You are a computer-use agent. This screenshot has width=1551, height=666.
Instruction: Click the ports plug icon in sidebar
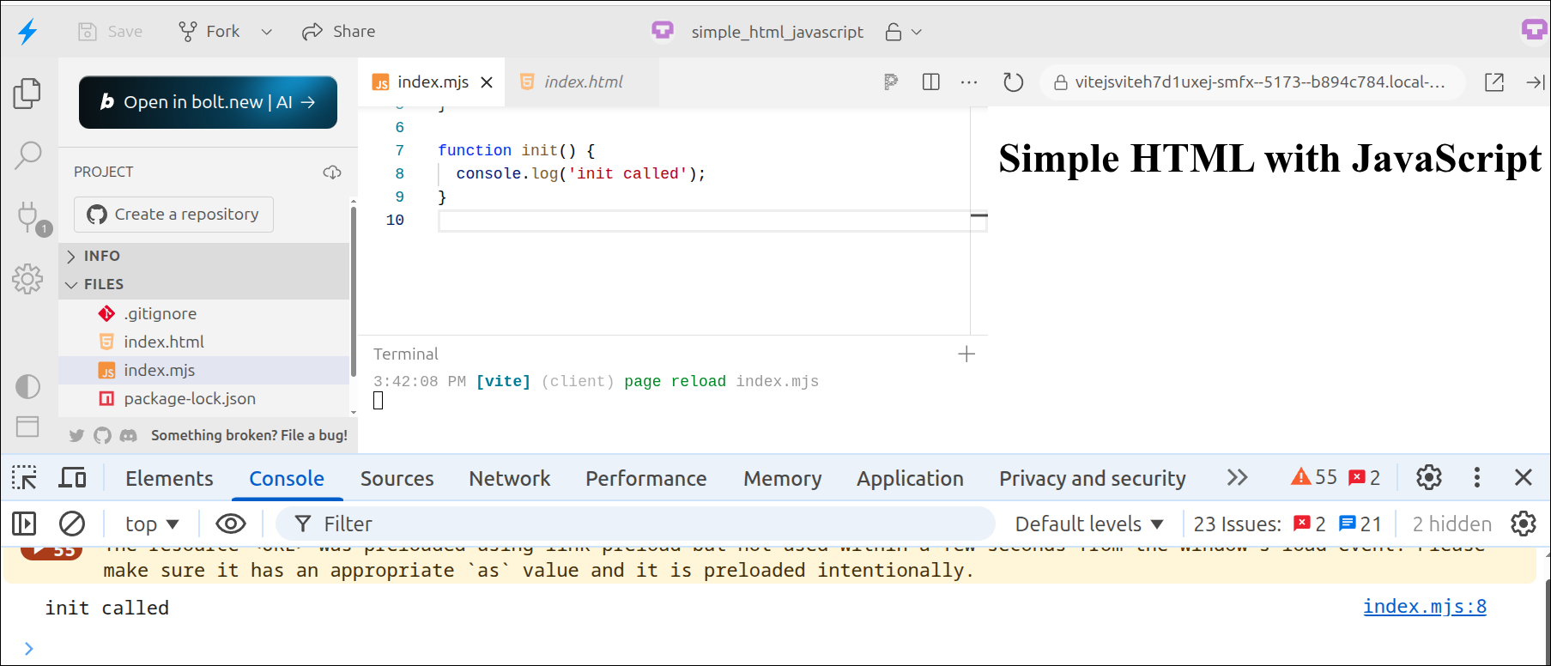pyautogui.click(x=28, y=216)
